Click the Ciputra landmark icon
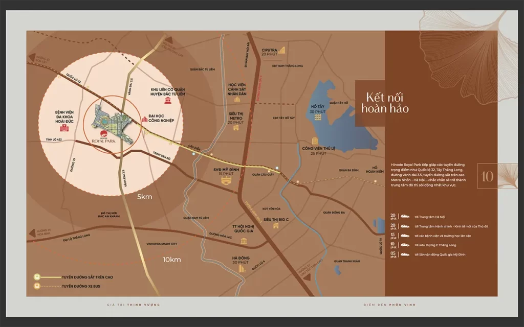 [282, 50]
